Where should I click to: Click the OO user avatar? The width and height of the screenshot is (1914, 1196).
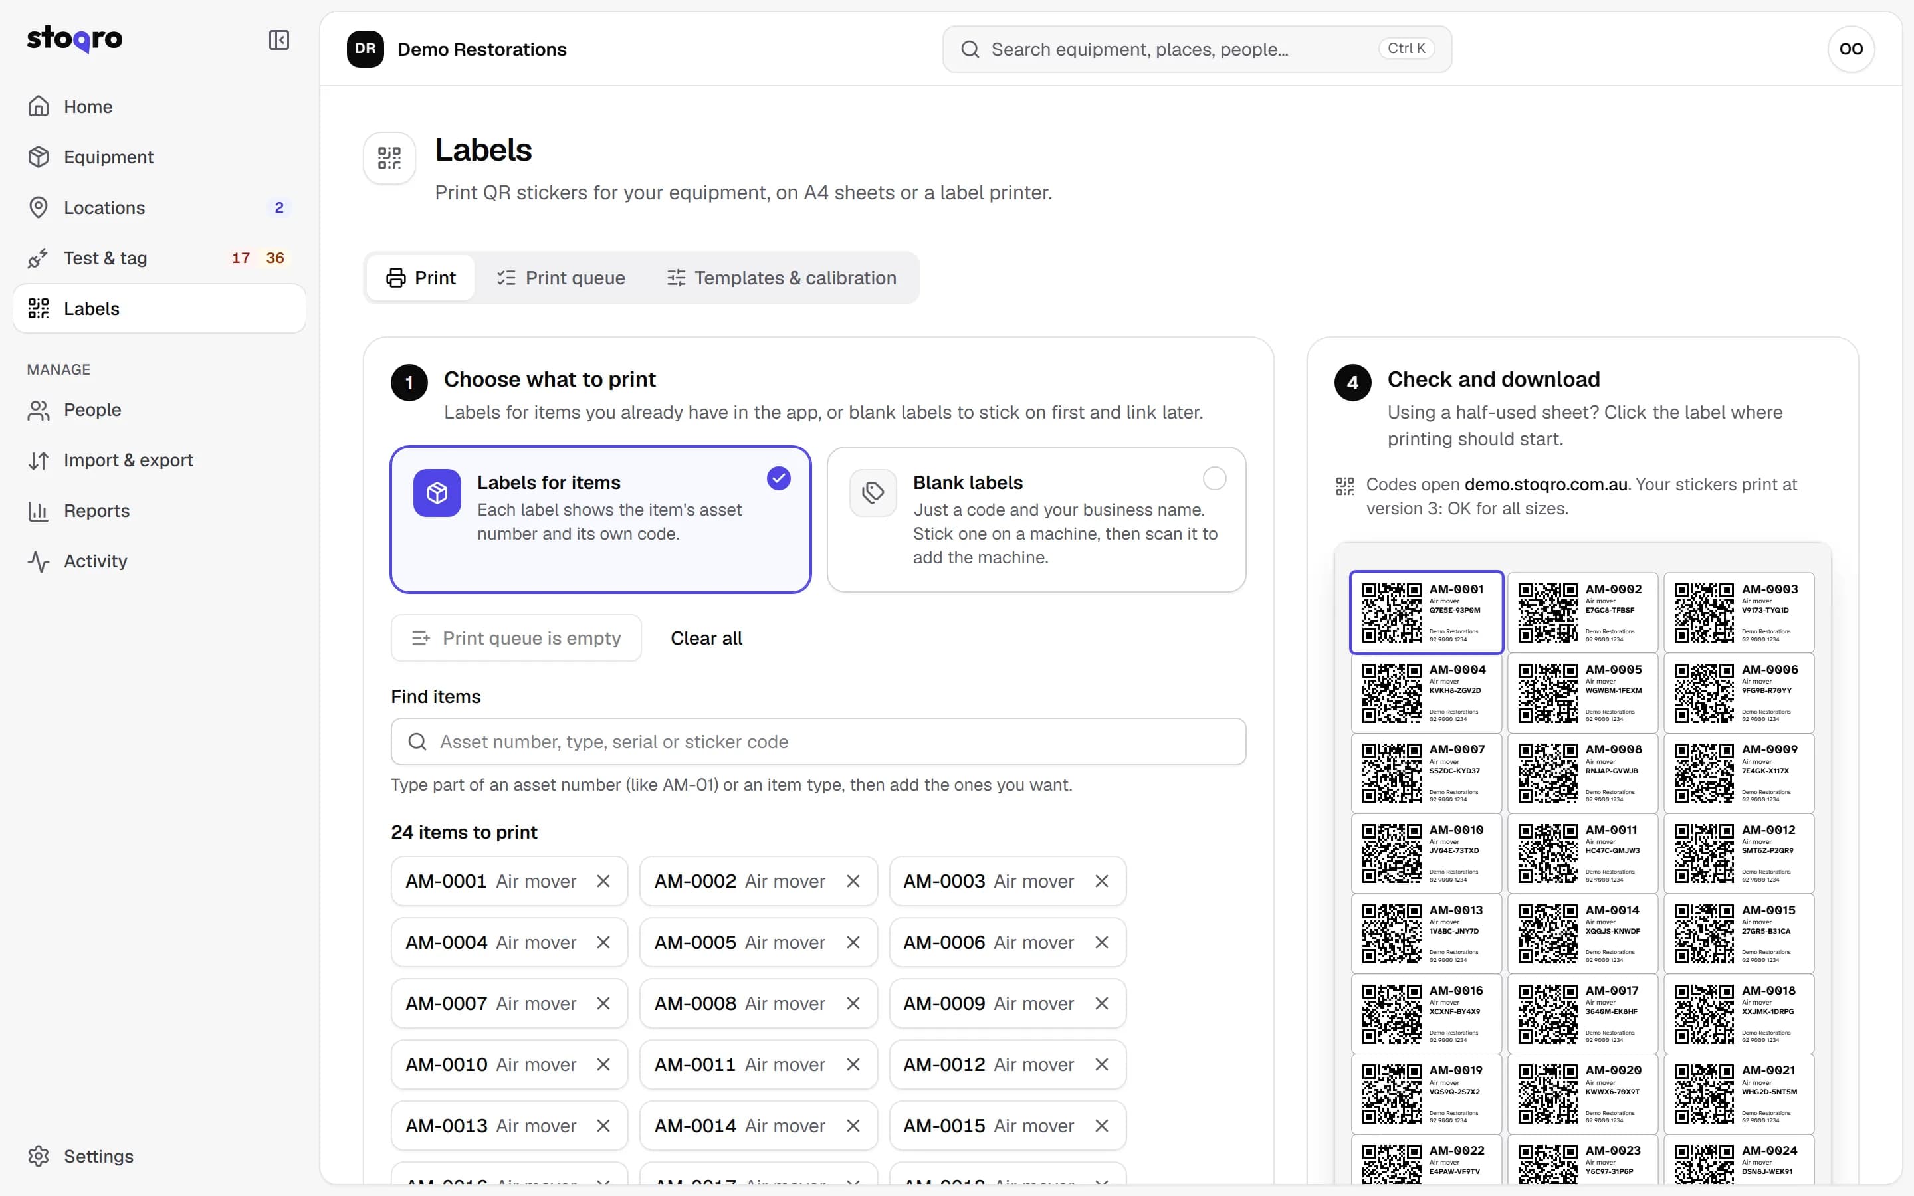click(x=1851, y=49)
